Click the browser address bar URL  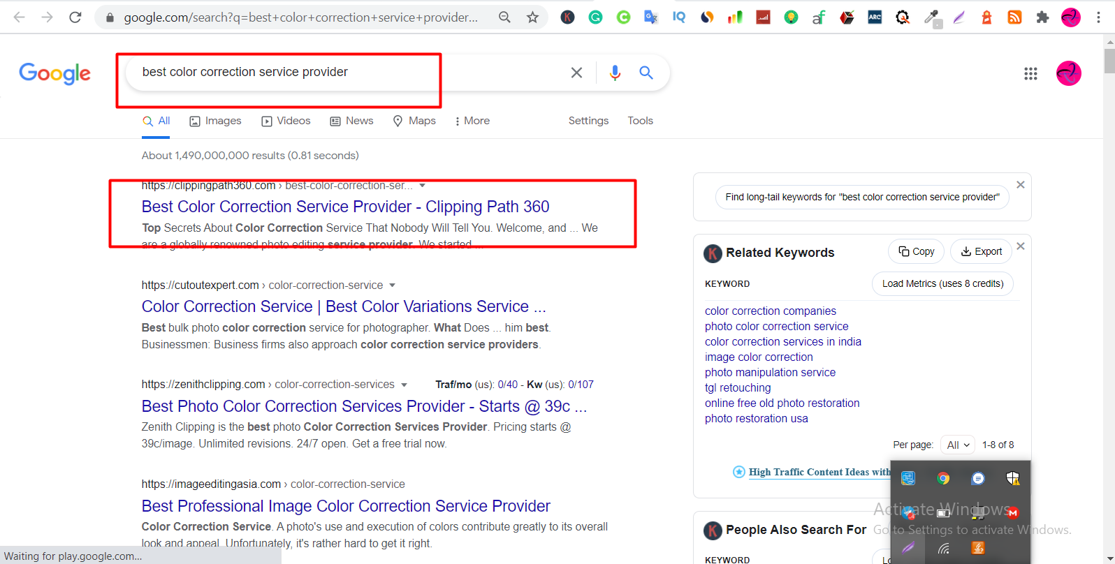pyautogui.click(x=301, y=17)
